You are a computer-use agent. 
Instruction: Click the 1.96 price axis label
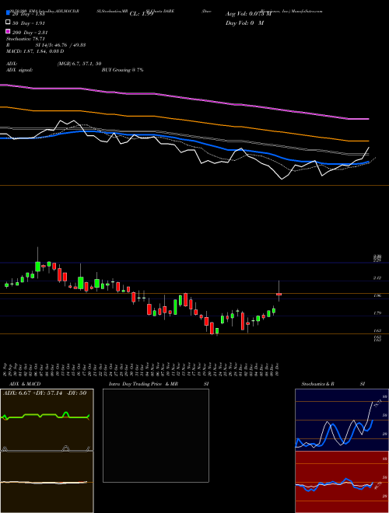coord(377,296)
